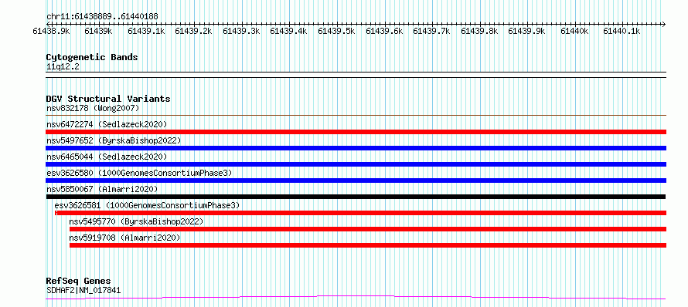Click the 11q12.2 band label
Screen dimensions: 688x307
[63, 67]
